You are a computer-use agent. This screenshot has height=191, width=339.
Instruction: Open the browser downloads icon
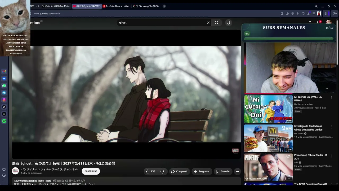tap(309, 14)
